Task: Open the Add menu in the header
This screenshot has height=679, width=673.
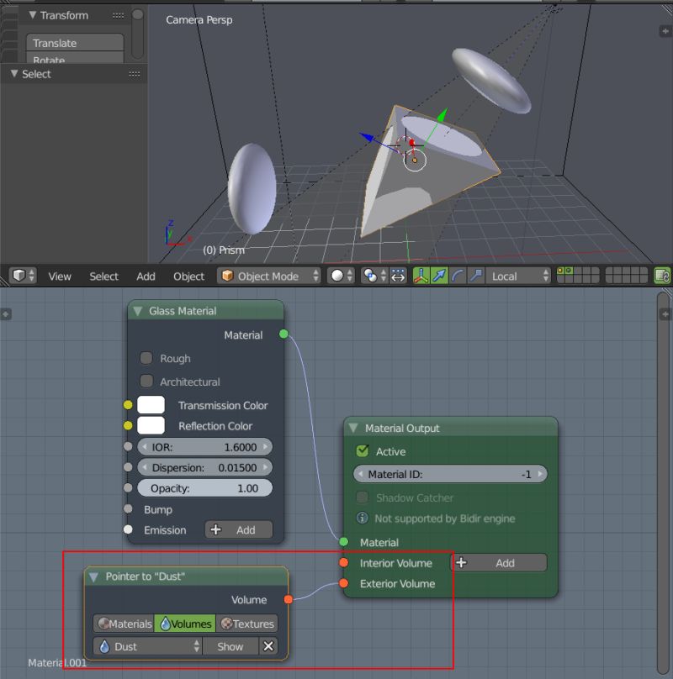Action: pos(146,276)
